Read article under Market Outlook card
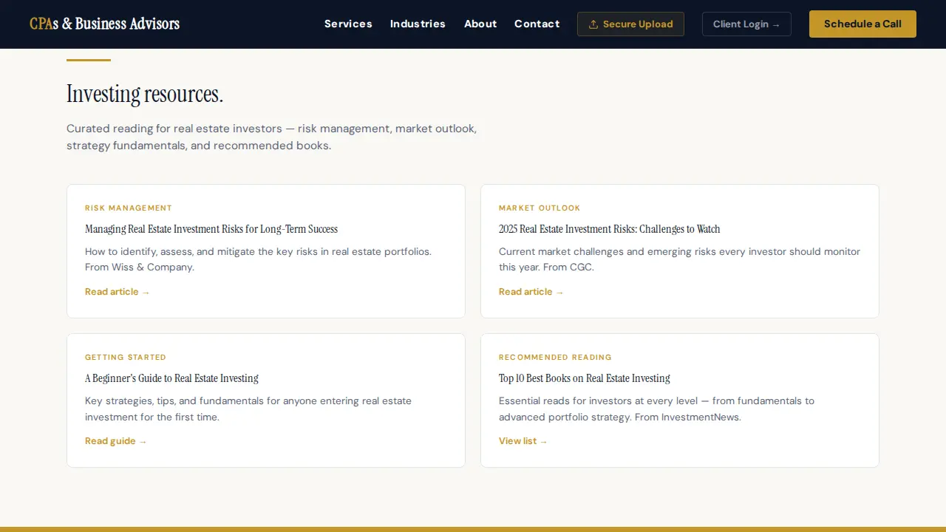 531,292
